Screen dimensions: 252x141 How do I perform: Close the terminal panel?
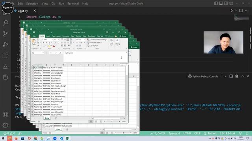click(248, 76)
